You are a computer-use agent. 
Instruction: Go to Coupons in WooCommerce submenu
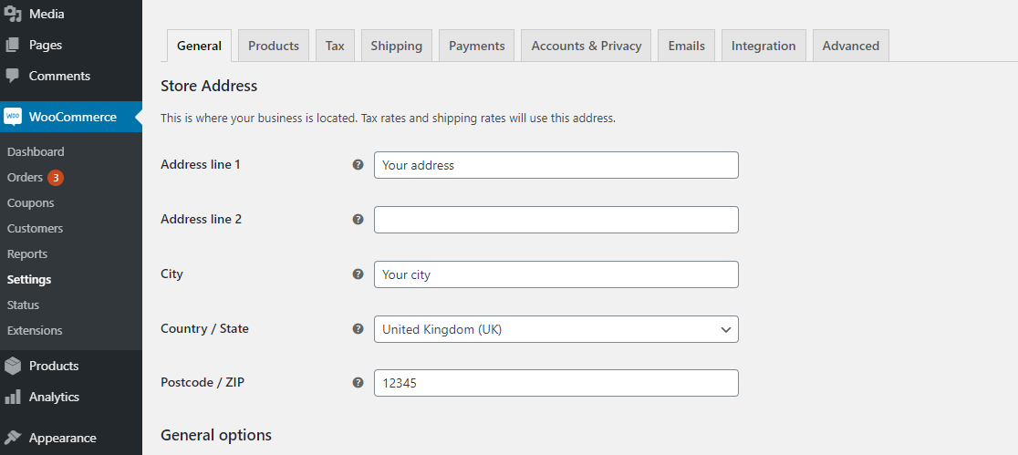pos(30,203)
